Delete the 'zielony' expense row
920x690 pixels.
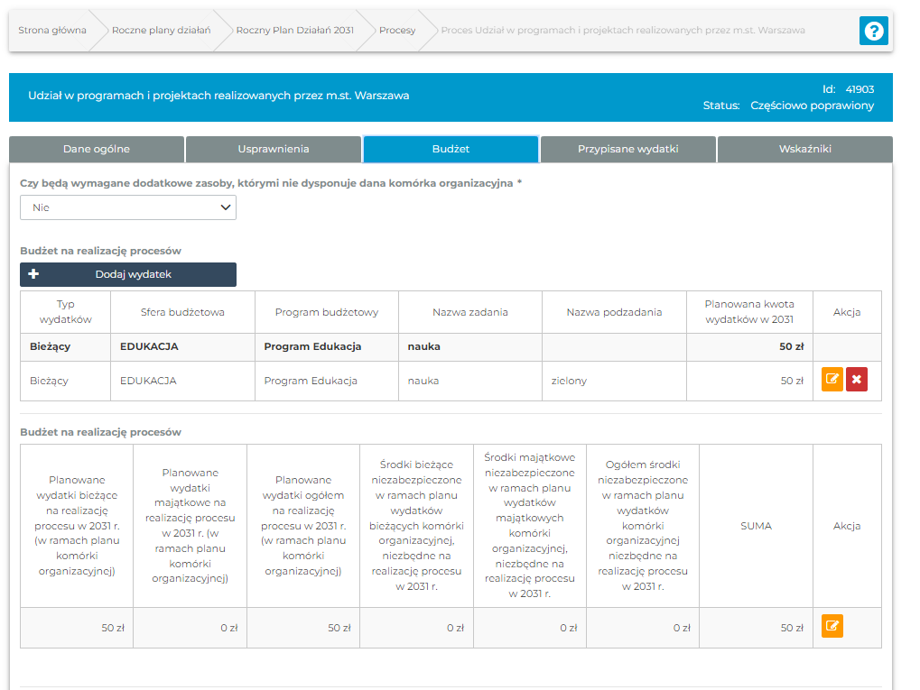tap(856, 380)
